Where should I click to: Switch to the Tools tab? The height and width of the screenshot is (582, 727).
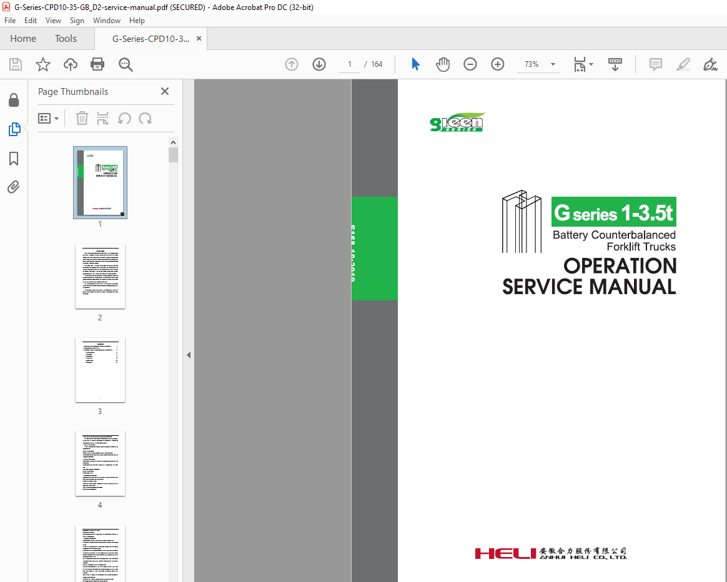coord(66,39)
